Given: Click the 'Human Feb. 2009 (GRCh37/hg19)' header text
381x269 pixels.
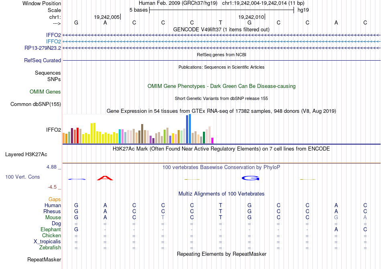Looking at the screenshot, I should (178, 3).
